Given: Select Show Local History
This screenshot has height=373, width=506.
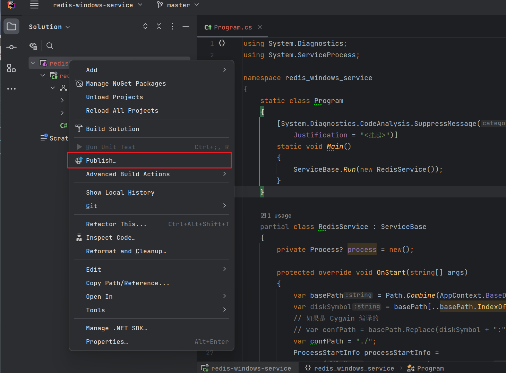Looking at the screenshot, I should [152, 192].
